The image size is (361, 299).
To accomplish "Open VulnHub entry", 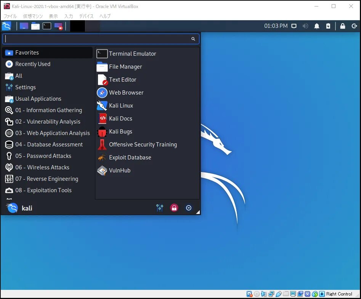I will (148, 170).
